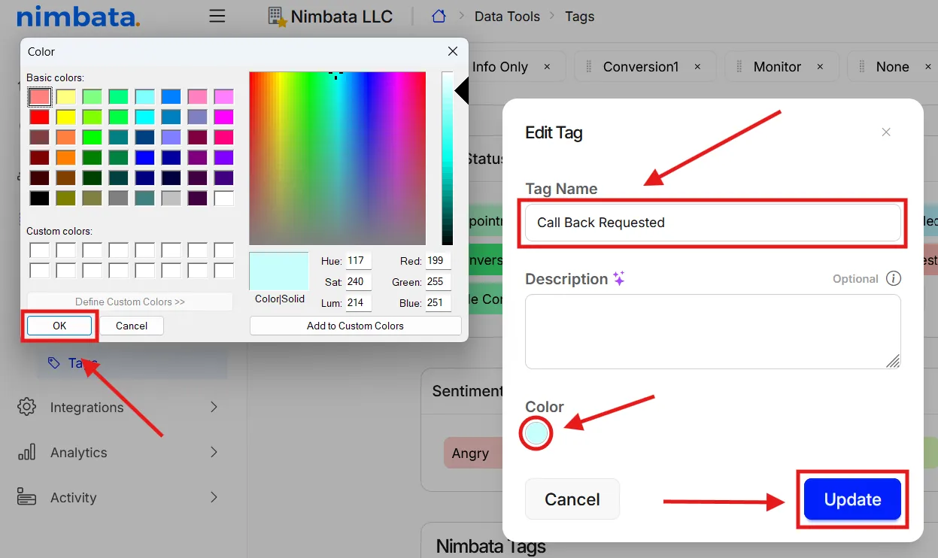Open the hamburger menu icon
The width and height of the screenshot is (938, 558).
[x=217, y=16]
